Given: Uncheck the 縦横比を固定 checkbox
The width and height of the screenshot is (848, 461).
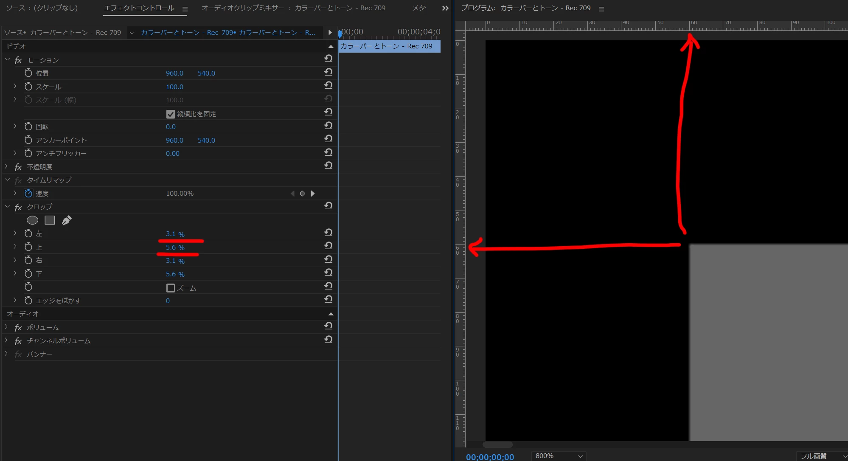Looking at the screenshot, I should point(171,114).
